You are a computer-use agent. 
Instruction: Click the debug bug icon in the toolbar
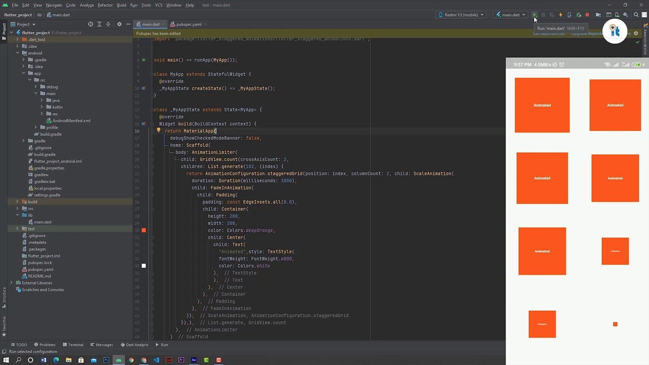pyautogui.click(x=543, y=15)
